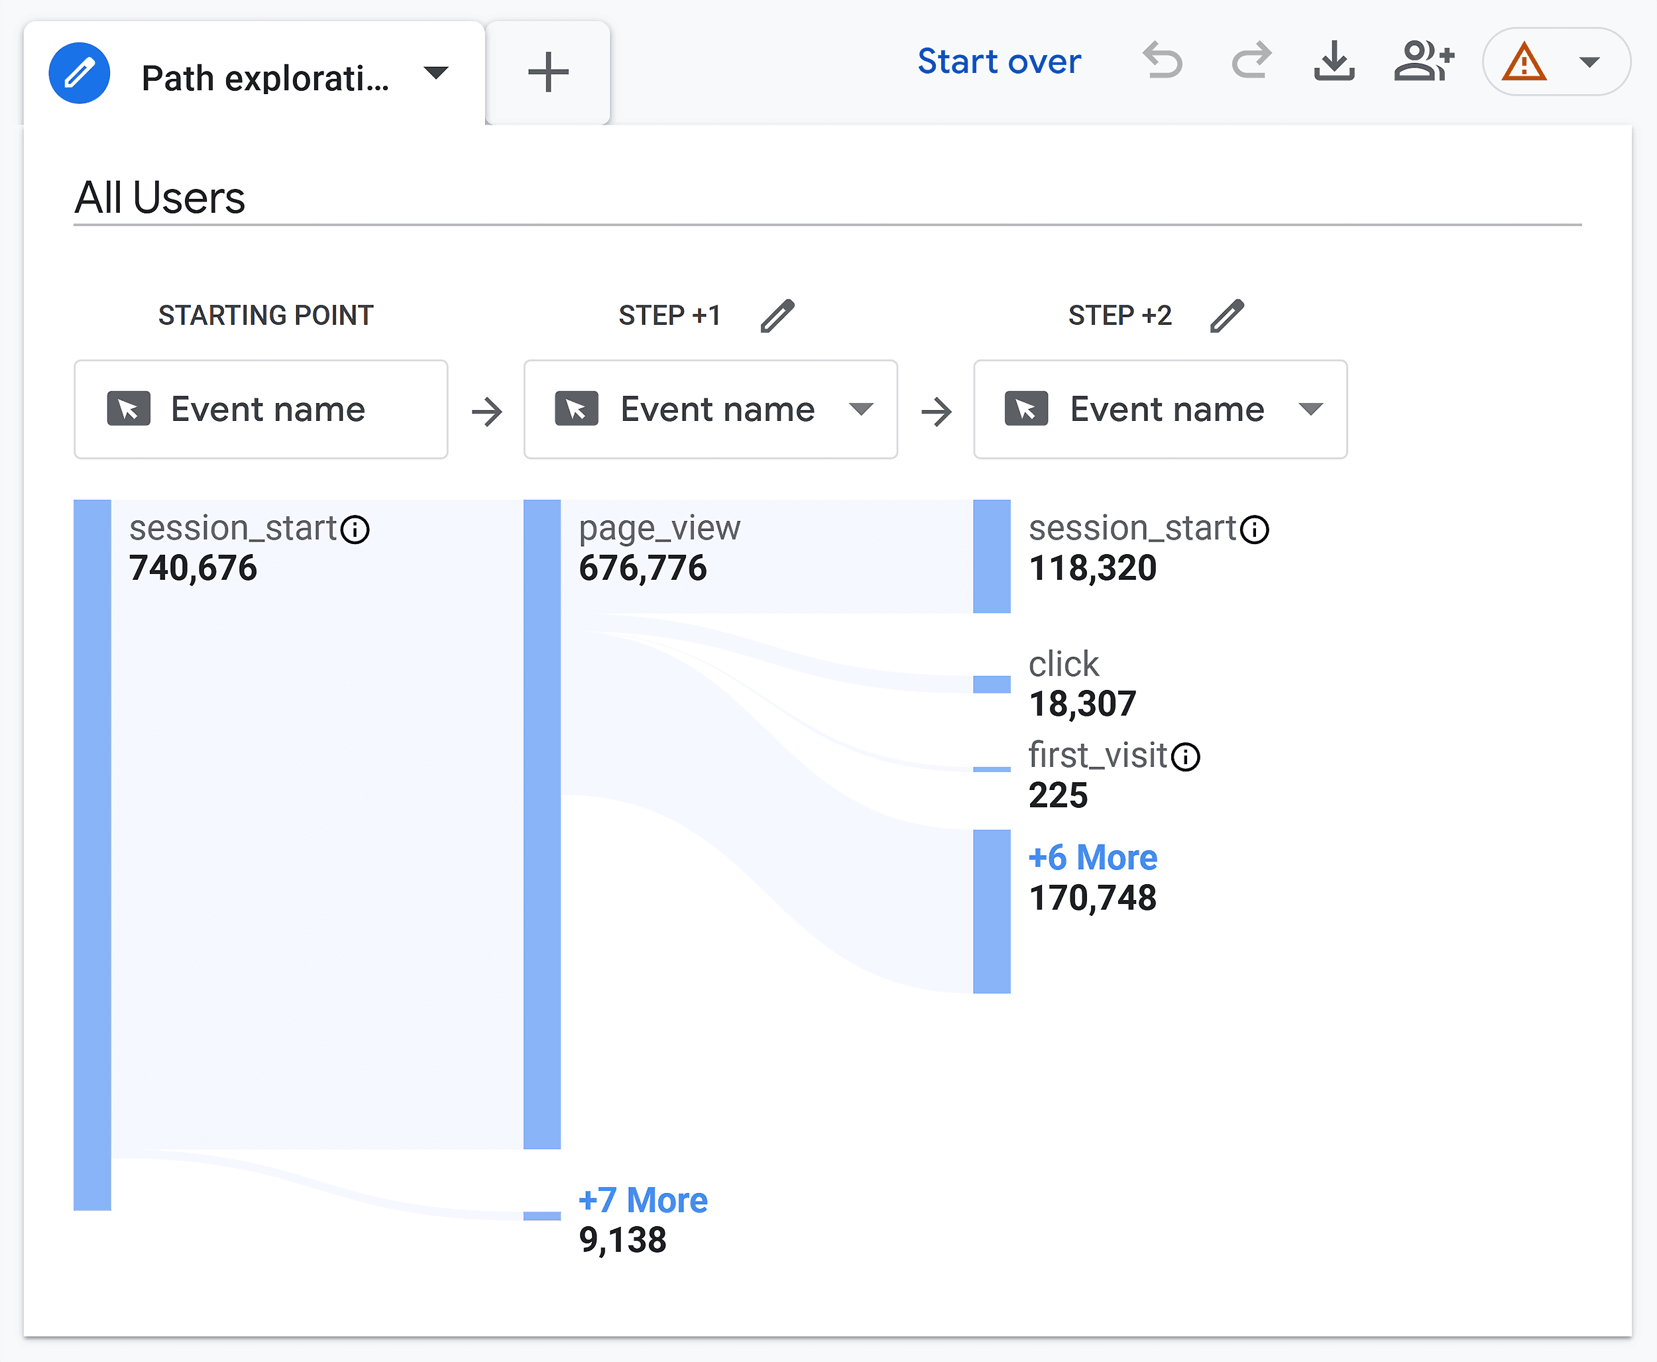Select the Path exploration tab
This screenshot has width=1657, height=1362.
pyautogui.click(x=253, y=74)
